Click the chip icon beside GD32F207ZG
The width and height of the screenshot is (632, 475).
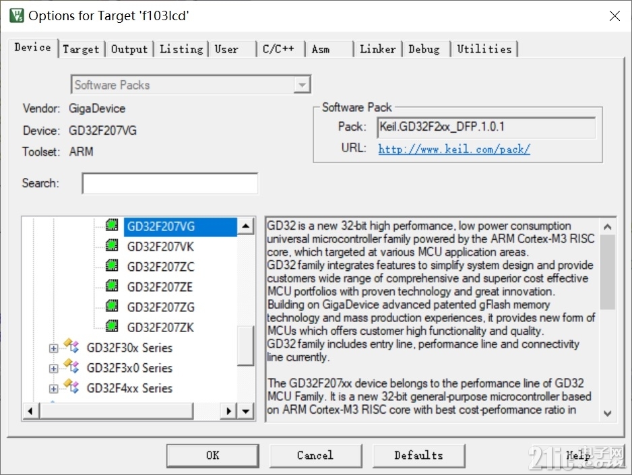[x=112, y=305]
